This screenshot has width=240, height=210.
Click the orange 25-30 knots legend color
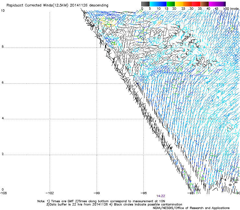(187, 4)
